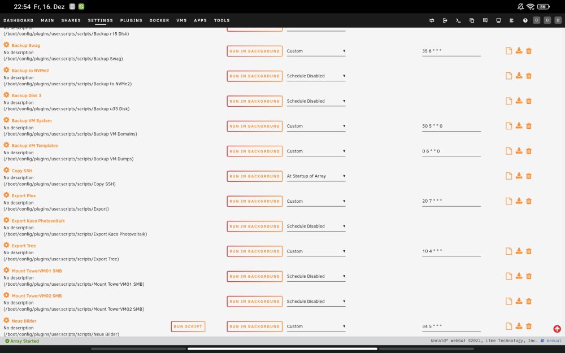565x353 pixels.
Task: Edit cron field 34 5 * * *
Action: pos(451,326)
